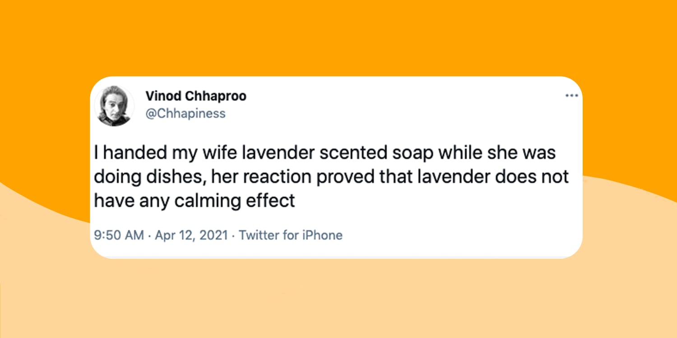The width and height of the screenshot is (677, 338).
Task: Click the dark orange background above the tweet
Action: point(338,36)
